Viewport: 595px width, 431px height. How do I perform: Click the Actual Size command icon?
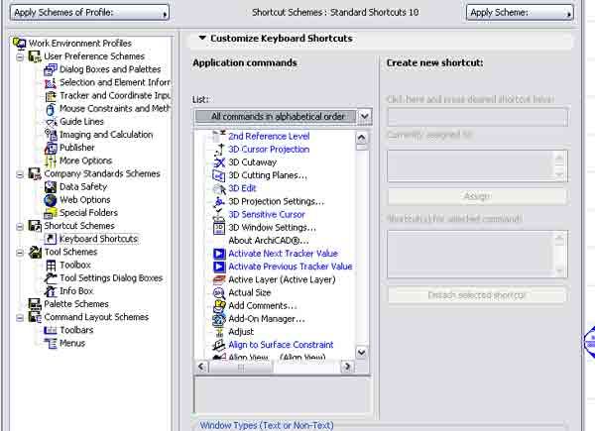[219, 292]
